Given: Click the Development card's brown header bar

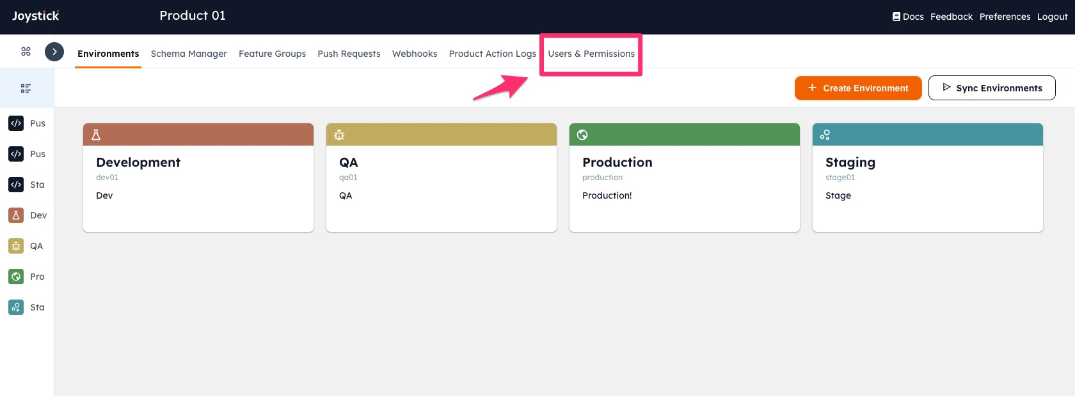Looking at the screenshot, I should [x=198, y=135].
